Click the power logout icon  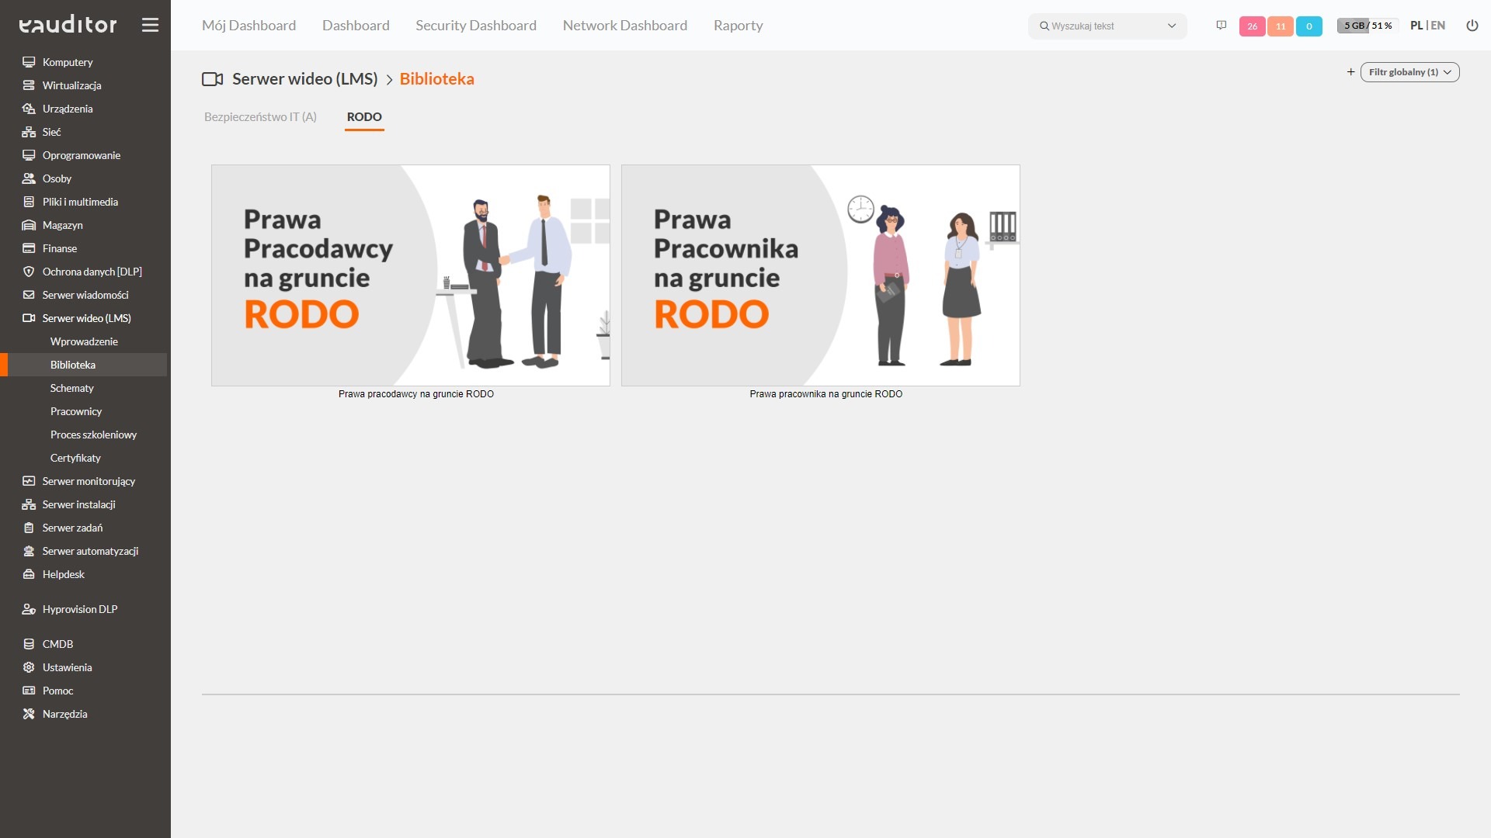[x=1472, y=26]
